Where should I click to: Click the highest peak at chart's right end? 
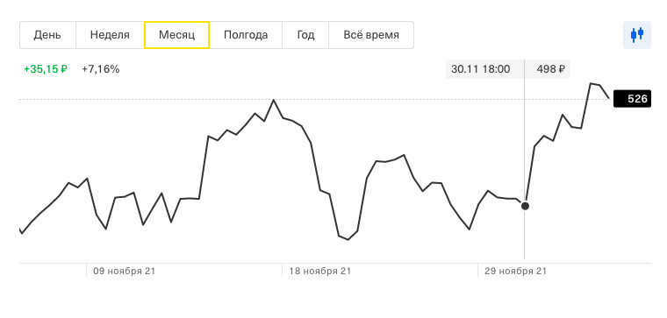click(x=591, y=83)
